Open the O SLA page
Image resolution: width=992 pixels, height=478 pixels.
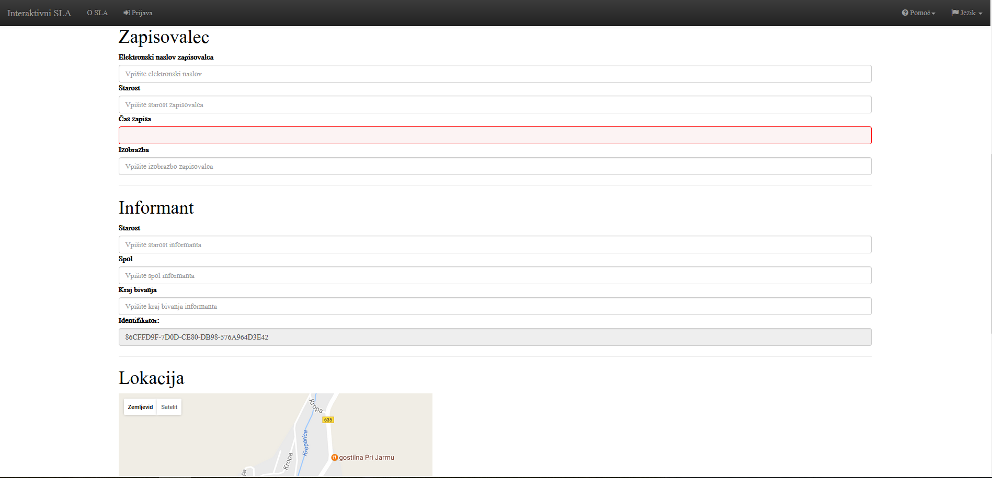coord(97,13)
